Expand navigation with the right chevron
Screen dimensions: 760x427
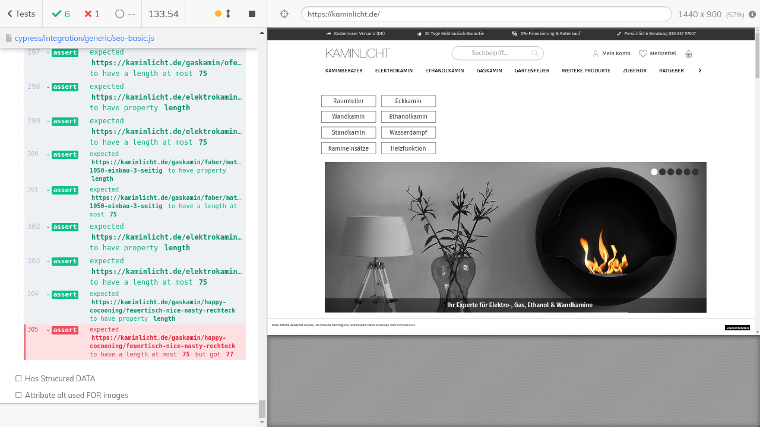pyautogui.click(x=699, y=71)
